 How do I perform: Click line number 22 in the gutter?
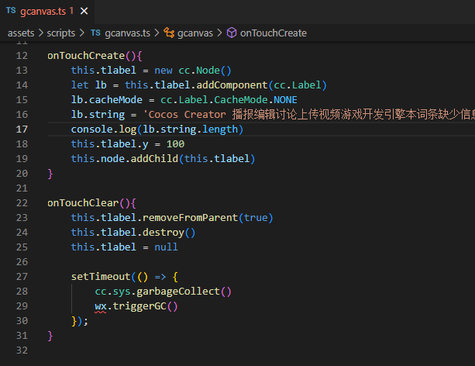pos(22,203)
